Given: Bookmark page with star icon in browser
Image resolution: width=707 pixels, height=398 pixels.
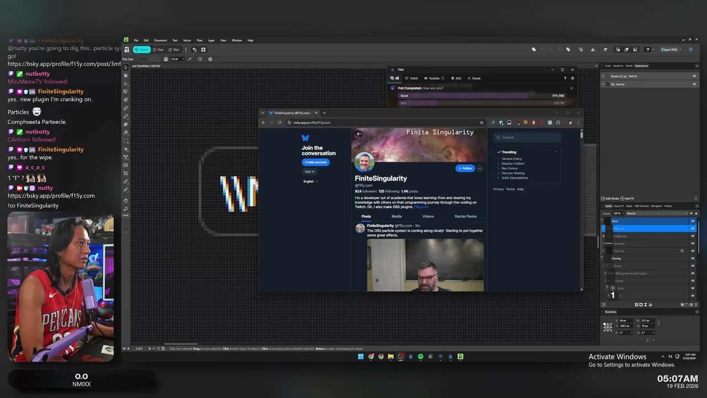Looking at the screenshot, I should (482, 122).
